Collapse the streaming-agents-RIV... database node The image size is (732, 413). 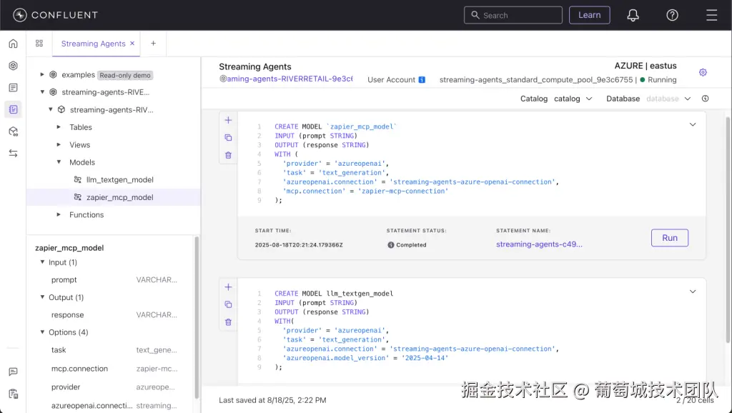51,109
